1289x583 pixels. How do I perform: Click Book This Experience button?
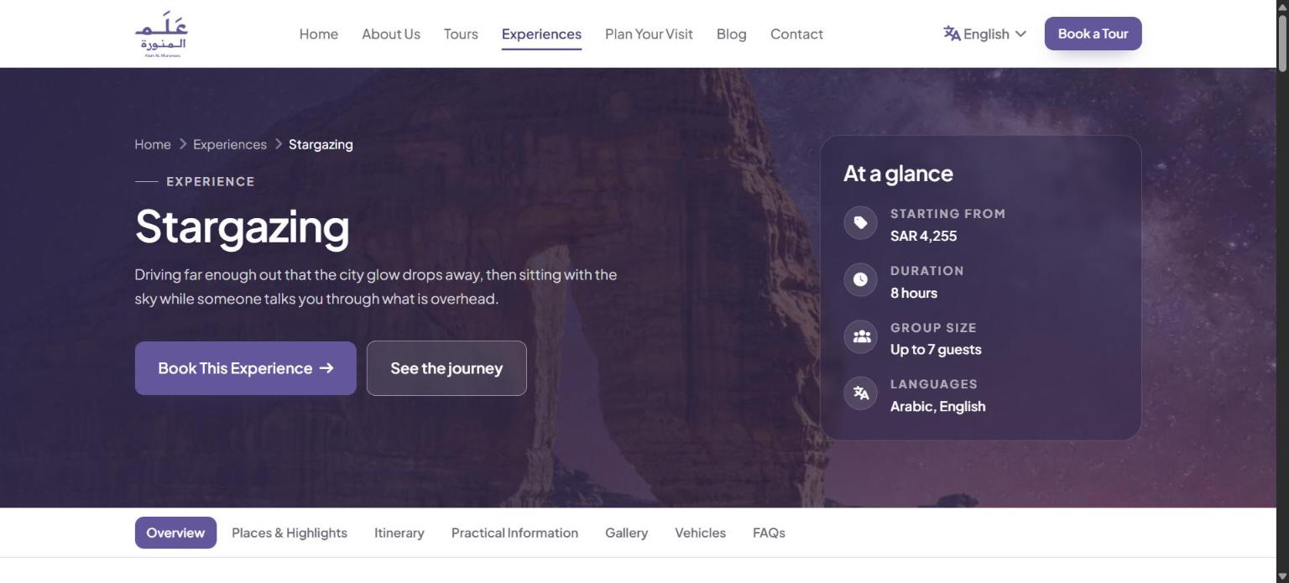pyautogui.click(x=246, y=368)
